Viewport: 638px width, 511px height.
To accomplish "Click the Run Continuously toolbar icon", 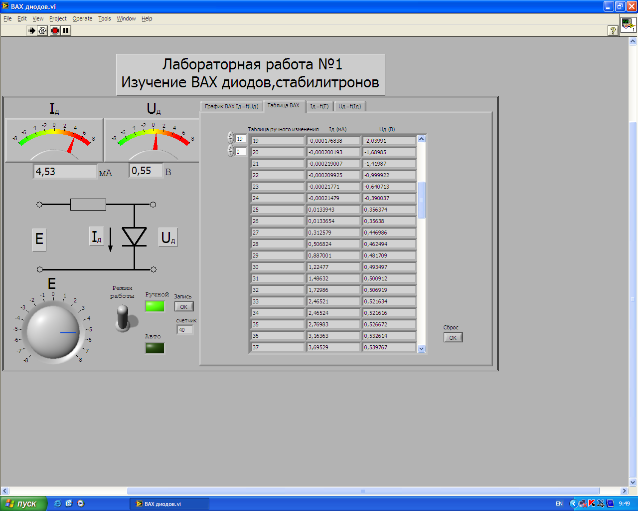I will (x=42, y=30).
